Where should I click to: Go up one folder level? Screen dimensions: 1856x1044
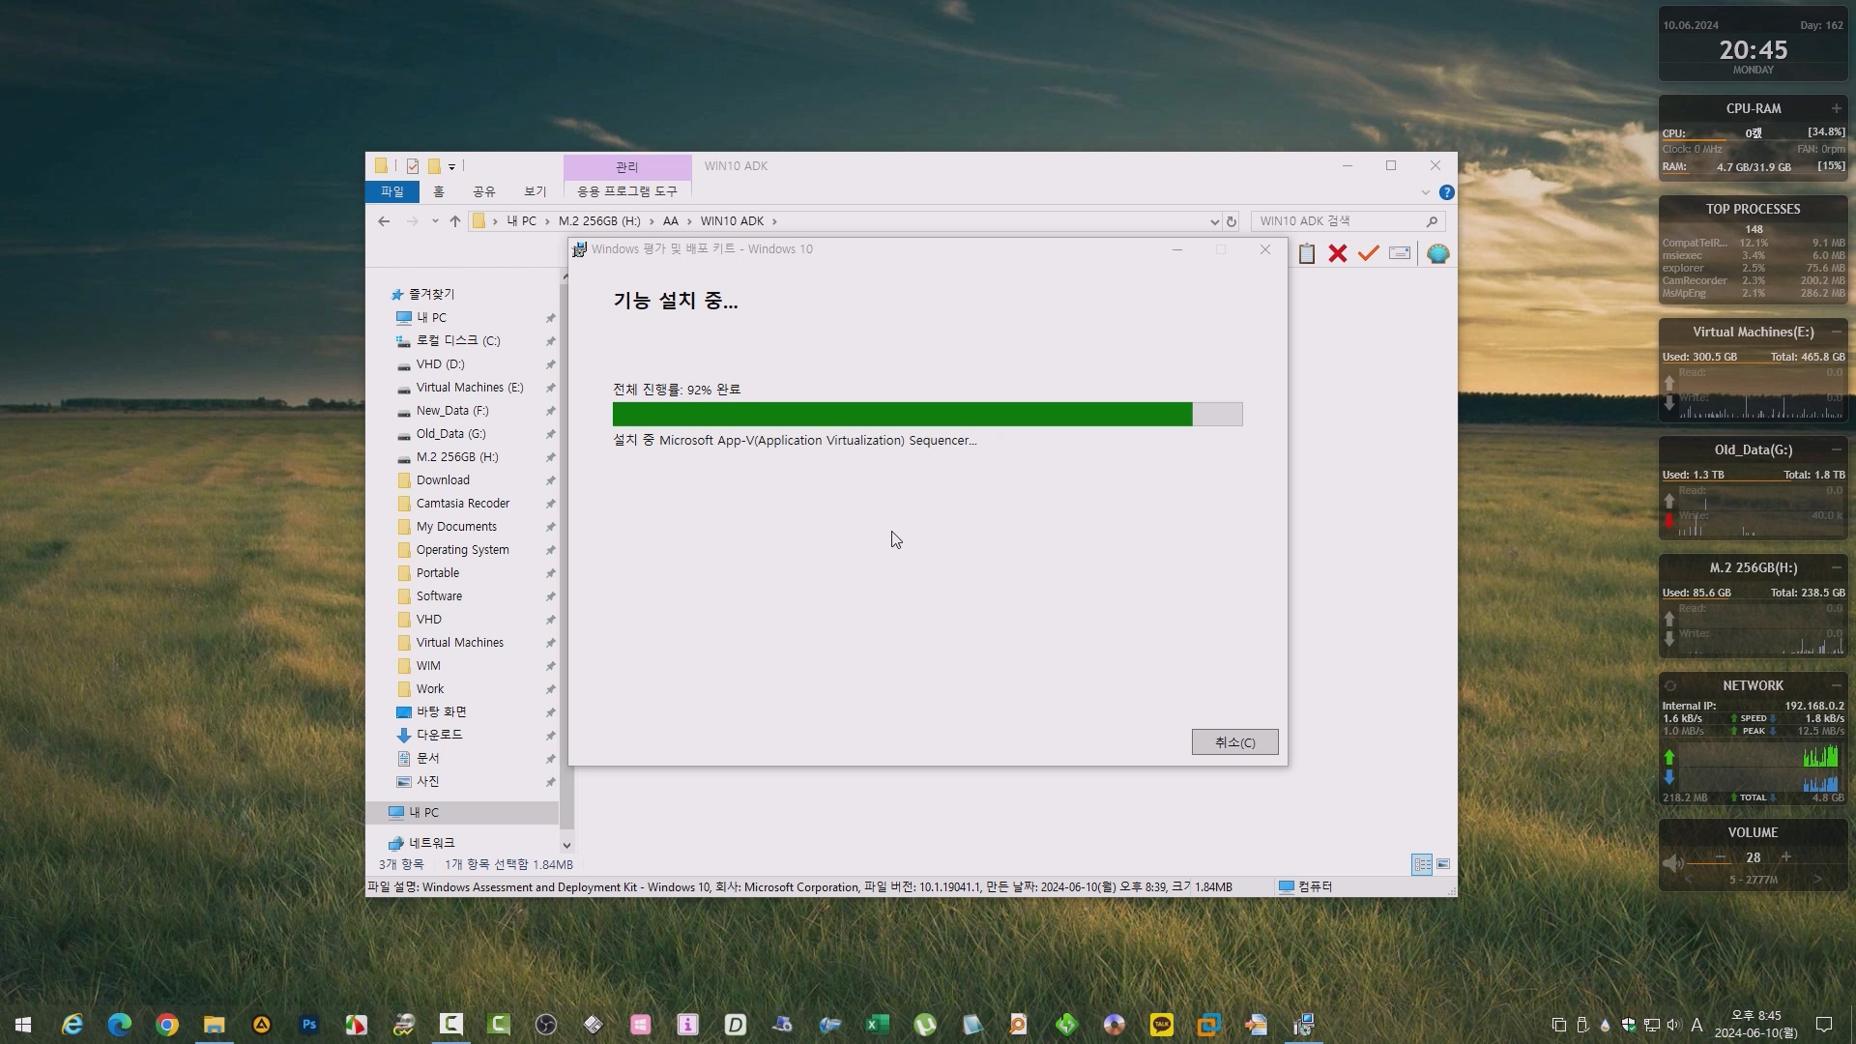pyautogui.click(x=454, y=221)
